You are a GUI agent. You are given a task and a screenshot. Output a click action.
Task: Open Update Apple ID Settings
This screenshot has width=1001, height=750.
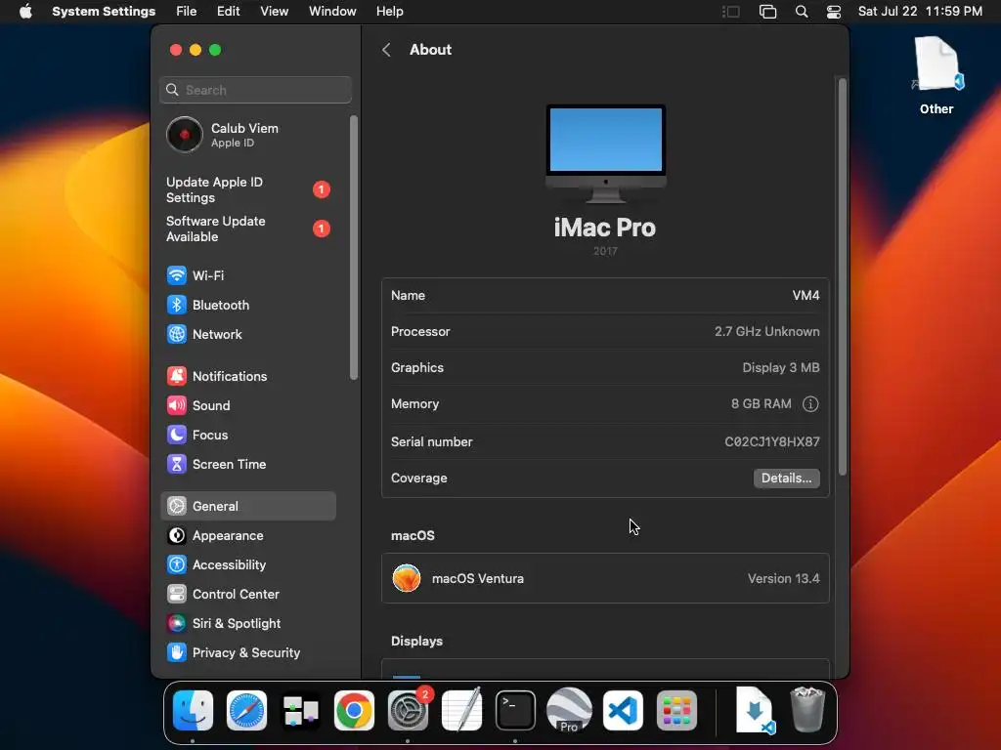tap(247, 190)
